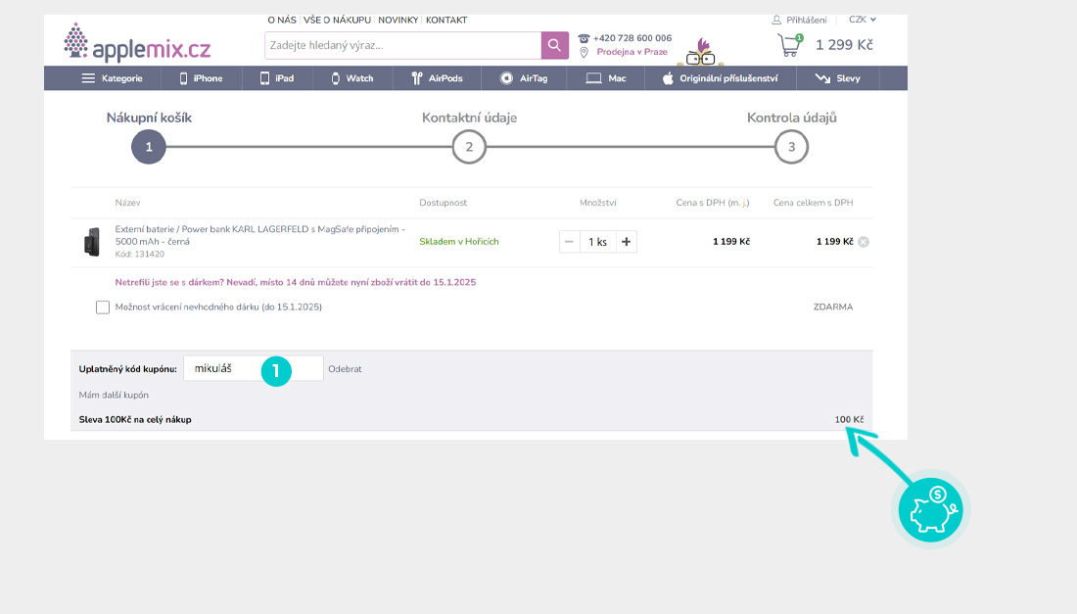Open the VŠE O NÁKUPU link
The width and height of the screenshot is (1077, 614).
[x=337, y=20]
